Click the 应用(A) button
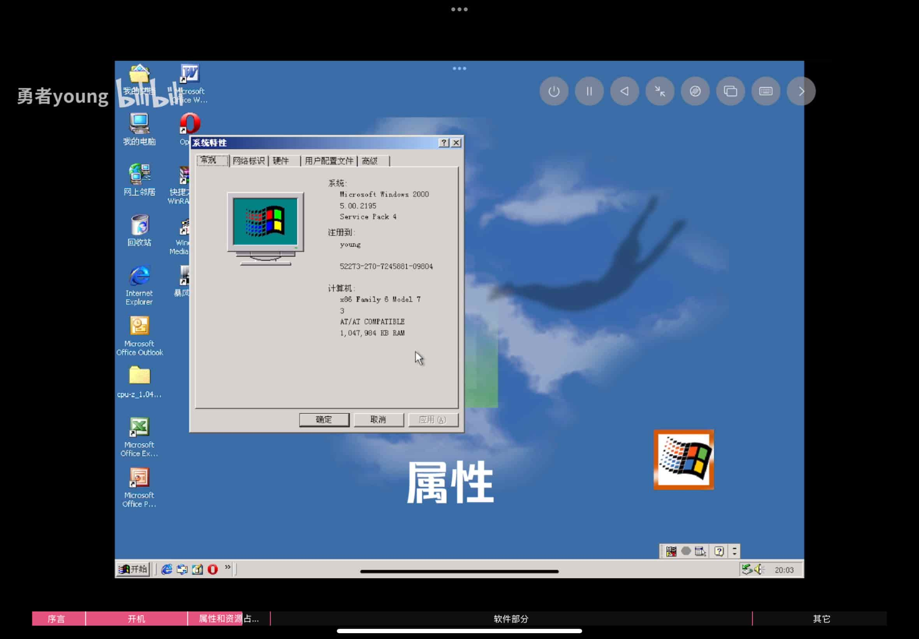919x639 pixels. tap(433, 420)
